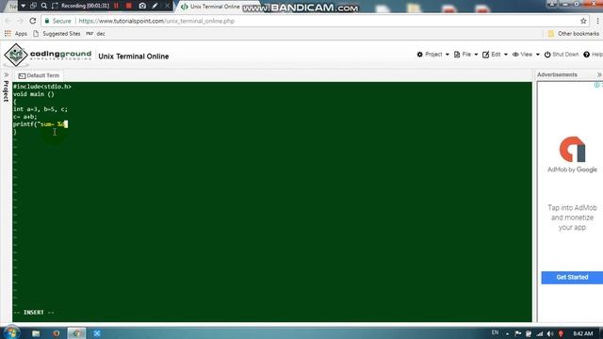Click the ad info icon
The image size is (603, 339).
tap(596, 85)
